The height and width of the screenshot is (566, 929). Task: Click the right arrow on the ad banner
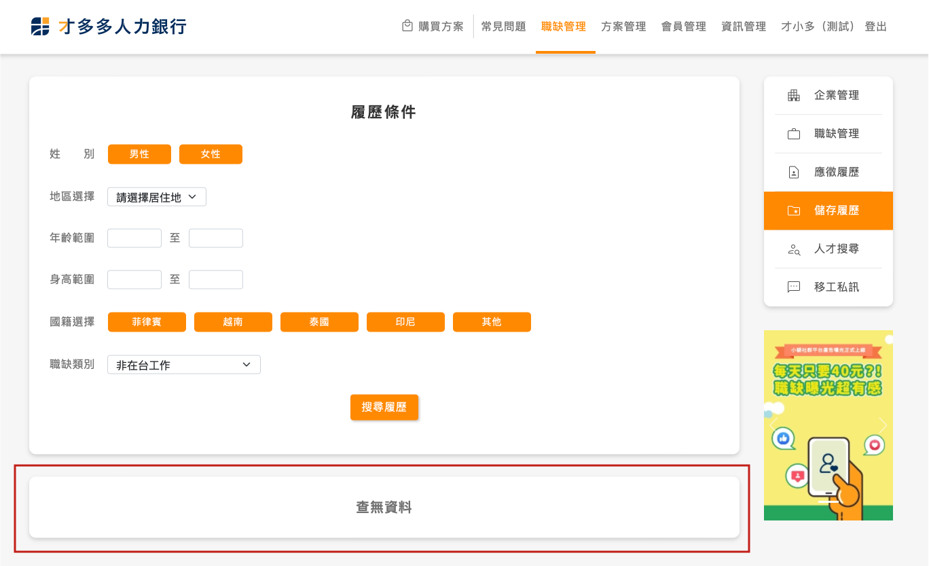pyautogui.click(x=883, y=425)
